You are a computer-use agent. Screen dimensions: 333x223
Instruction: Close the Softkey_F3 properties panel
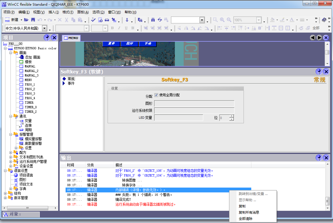[x=326, y=72]
